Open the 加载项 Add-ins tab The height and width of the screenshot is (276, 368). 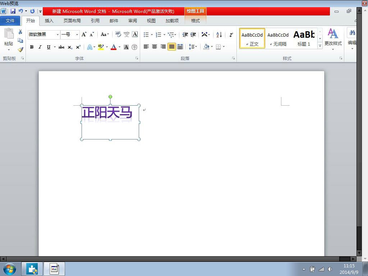point(172,20)
